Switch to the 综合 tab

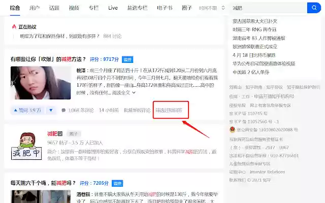point(15,8)
